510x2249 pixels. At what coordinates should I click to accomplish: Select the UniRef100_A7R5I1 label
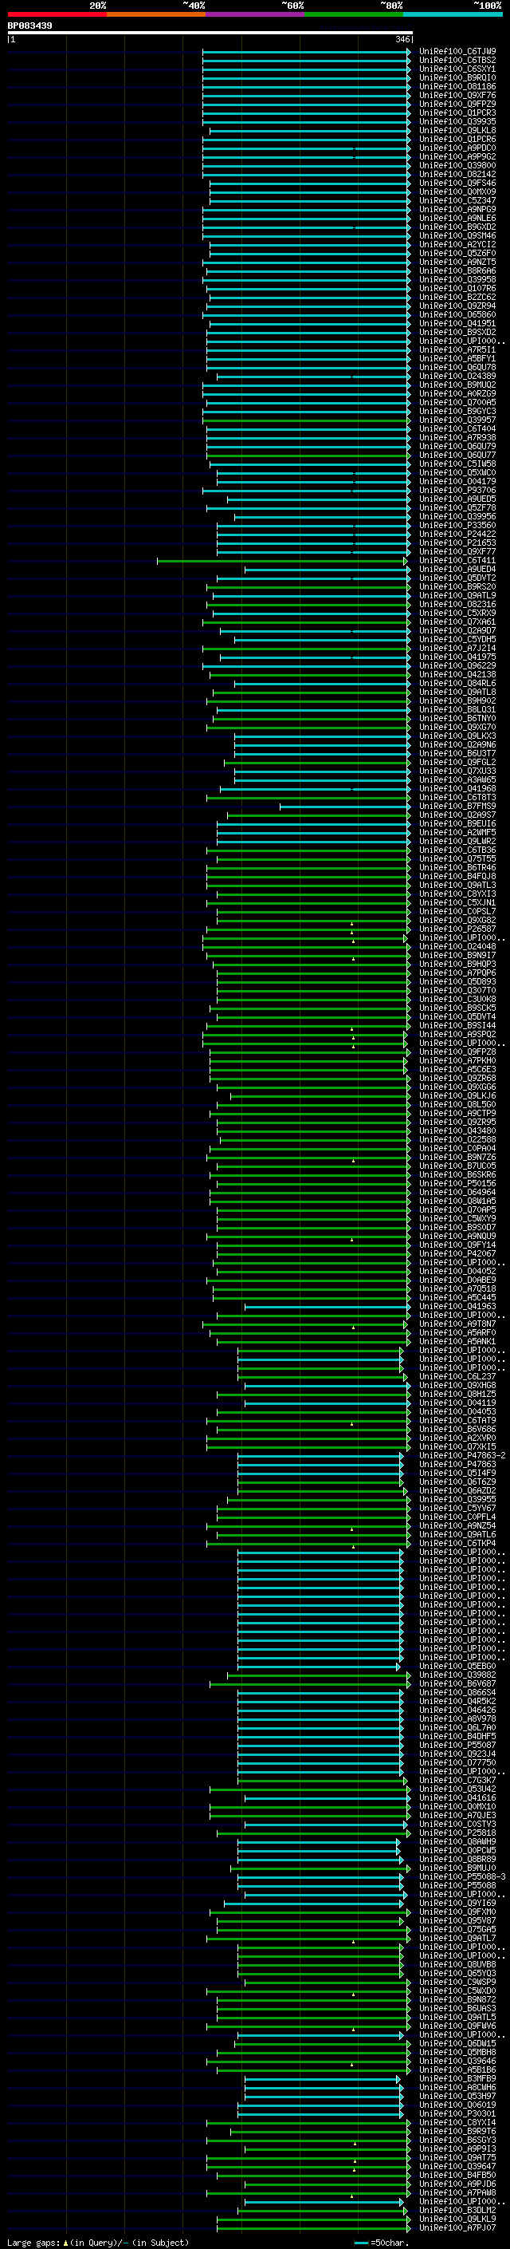[457, 350]
